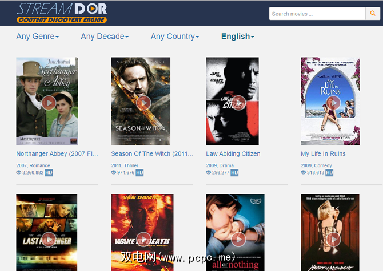Open the My Life In Ruins title link
The height and width of the screenshot is (271, 383).
[x=323, y=154]
